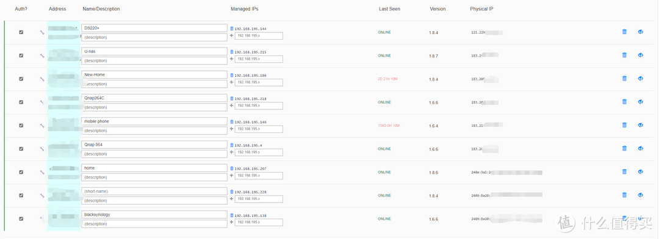The height and width of the screenshot is (239, 659).
Task: Sort by Physical IP column header
Action: [x=481, y=9]
